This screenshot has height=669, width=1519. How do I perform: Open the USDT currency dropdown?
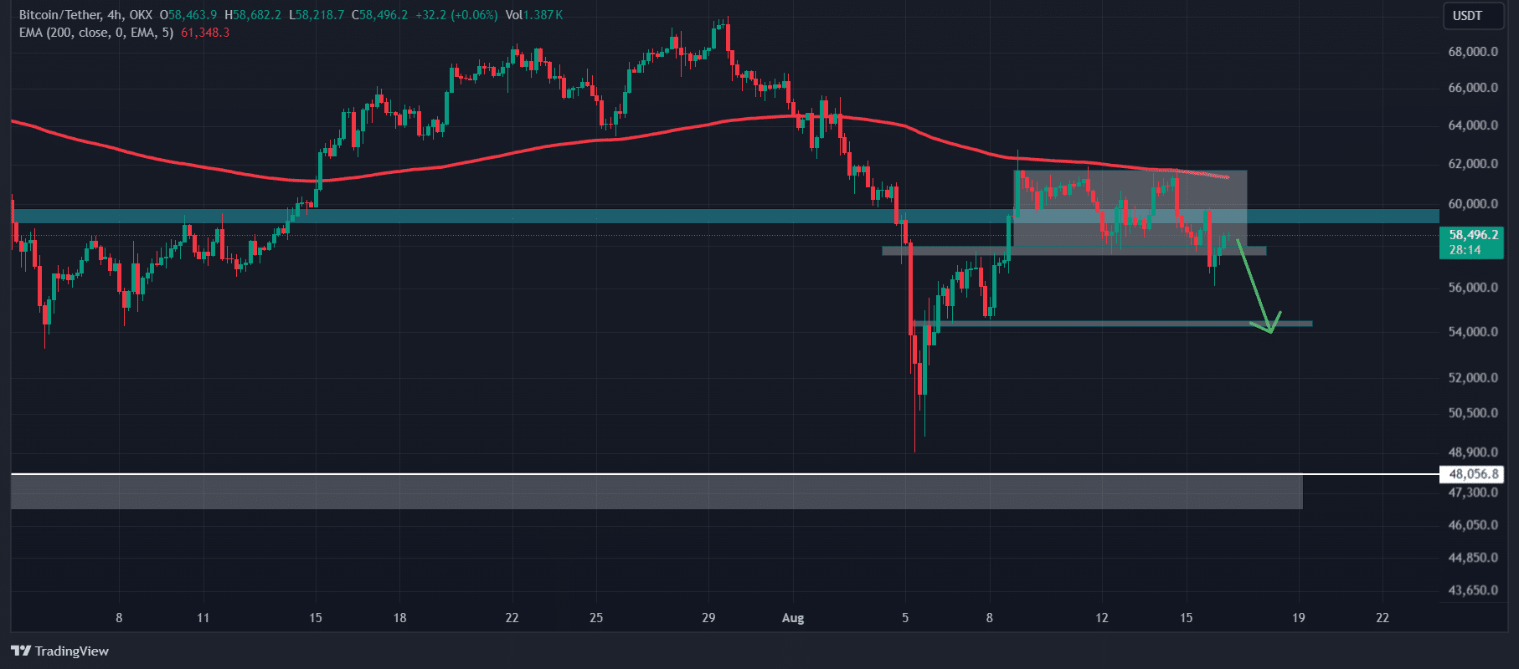coord(1472,16)
